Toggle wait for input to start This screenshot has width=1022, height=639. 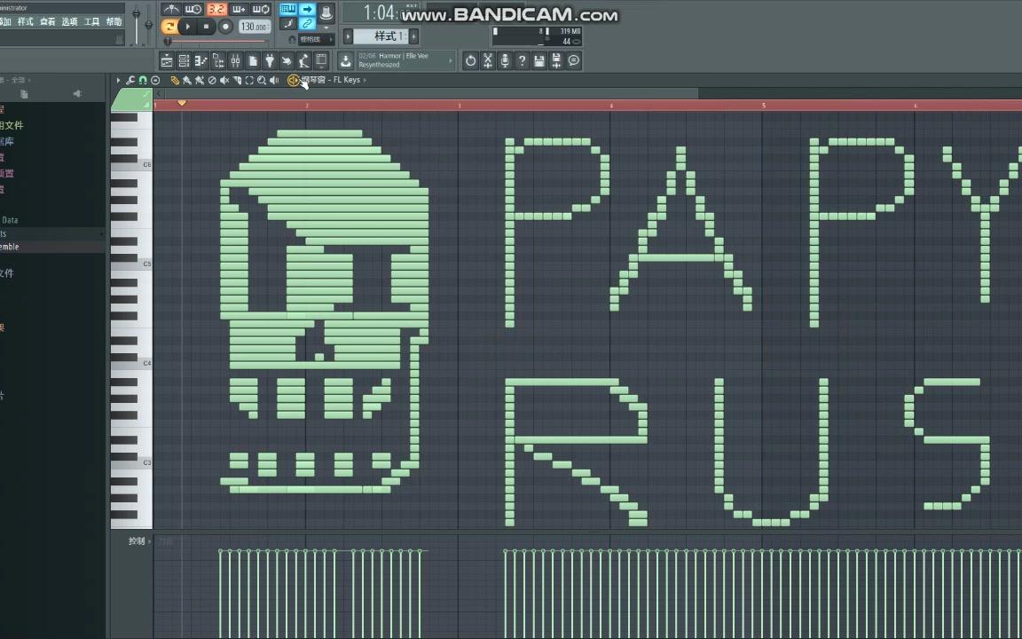(x=193, y=9)
